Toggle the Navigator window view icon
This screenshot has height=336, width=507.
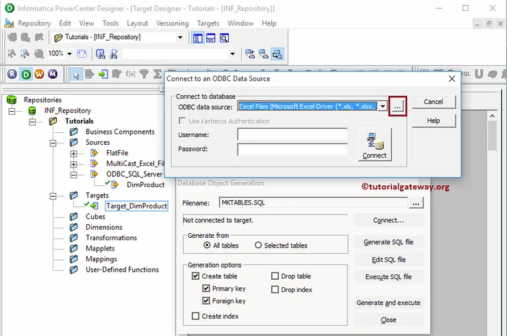coord(197,38)
